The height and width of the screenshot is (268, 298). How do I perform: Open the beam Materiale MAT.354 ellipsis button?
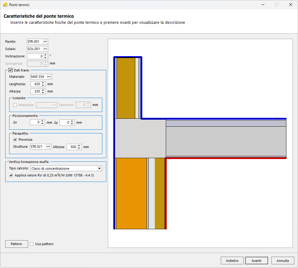[x=49, y=77]
